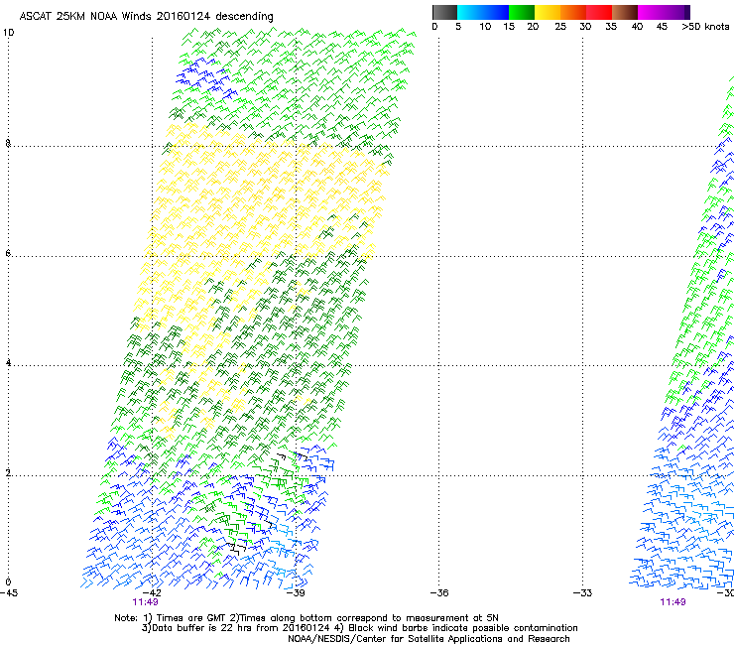Click the ">50 knots" legend label

705,27
